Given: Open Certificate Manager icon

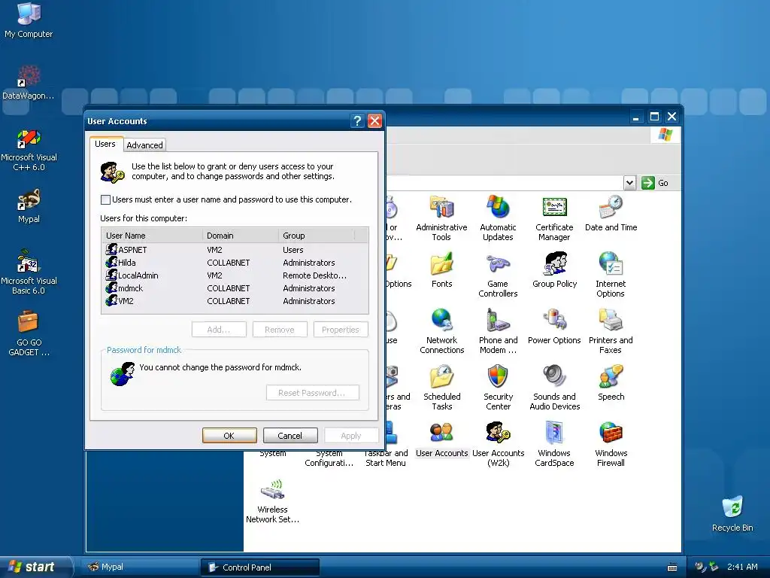Looking at the screenshot, I should coord(554,218).
